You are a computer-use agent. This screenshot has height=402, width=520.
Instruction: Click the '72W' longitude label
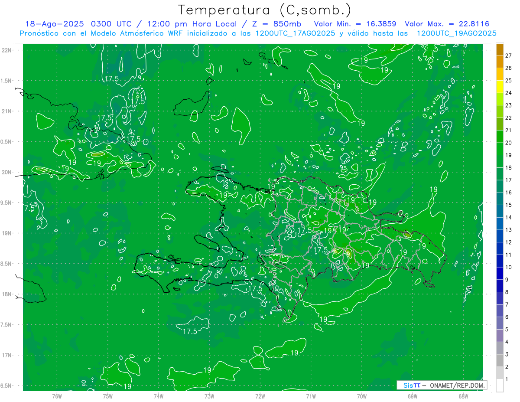tap(260, 396)
